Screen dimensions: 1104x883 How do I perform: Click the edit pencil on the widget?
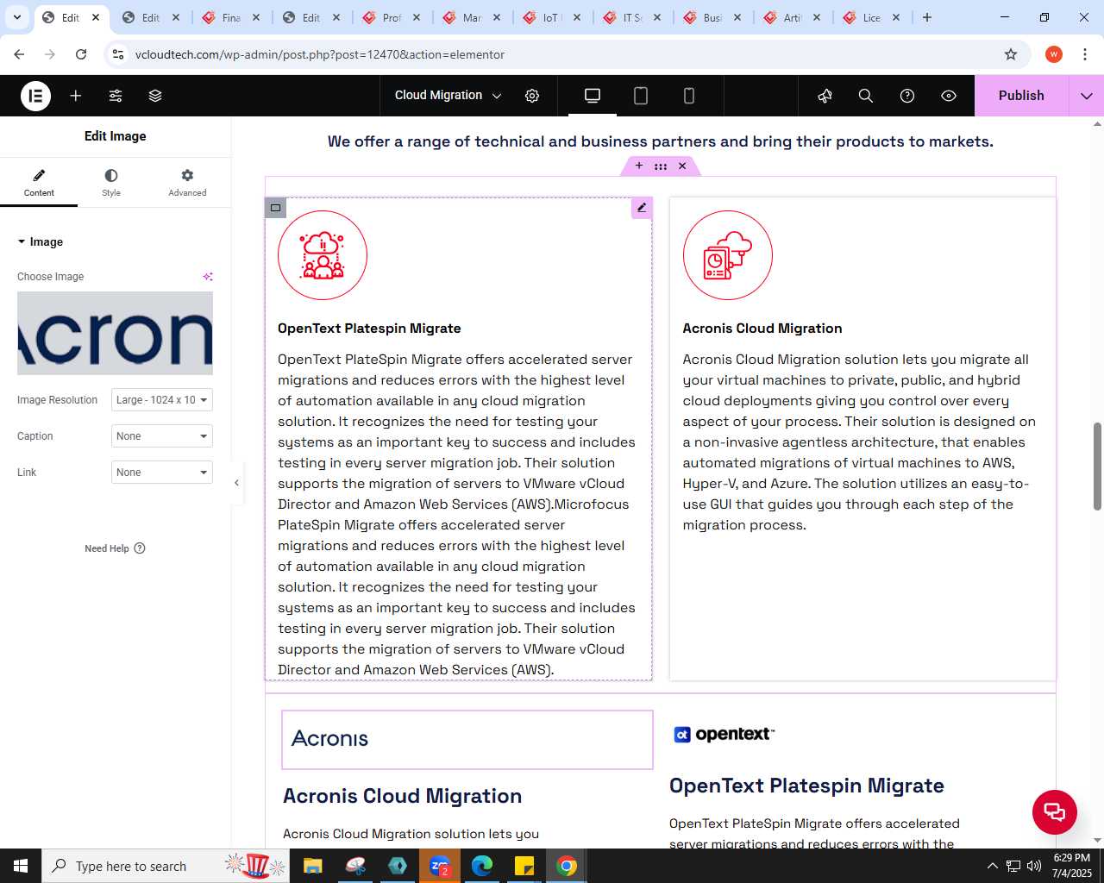pyautogui.click(x=642, y=208)
